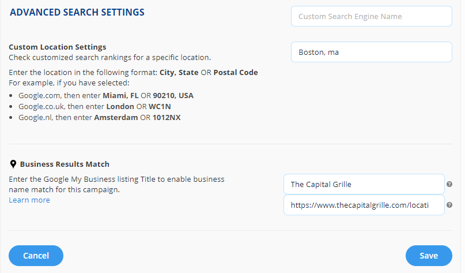This screenshot has width=465, height=273.
Task: Click the Business Results Match heading text
Action: click(65, 164)
